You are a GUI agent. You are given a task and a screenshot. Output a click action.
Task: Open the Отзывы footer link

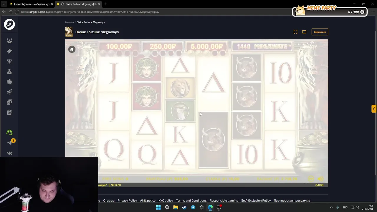[109, 201]
